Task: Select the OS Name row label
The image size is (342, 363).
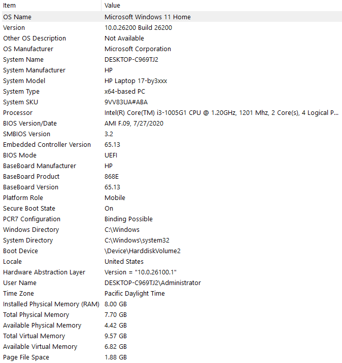Action: coord(17,17)
